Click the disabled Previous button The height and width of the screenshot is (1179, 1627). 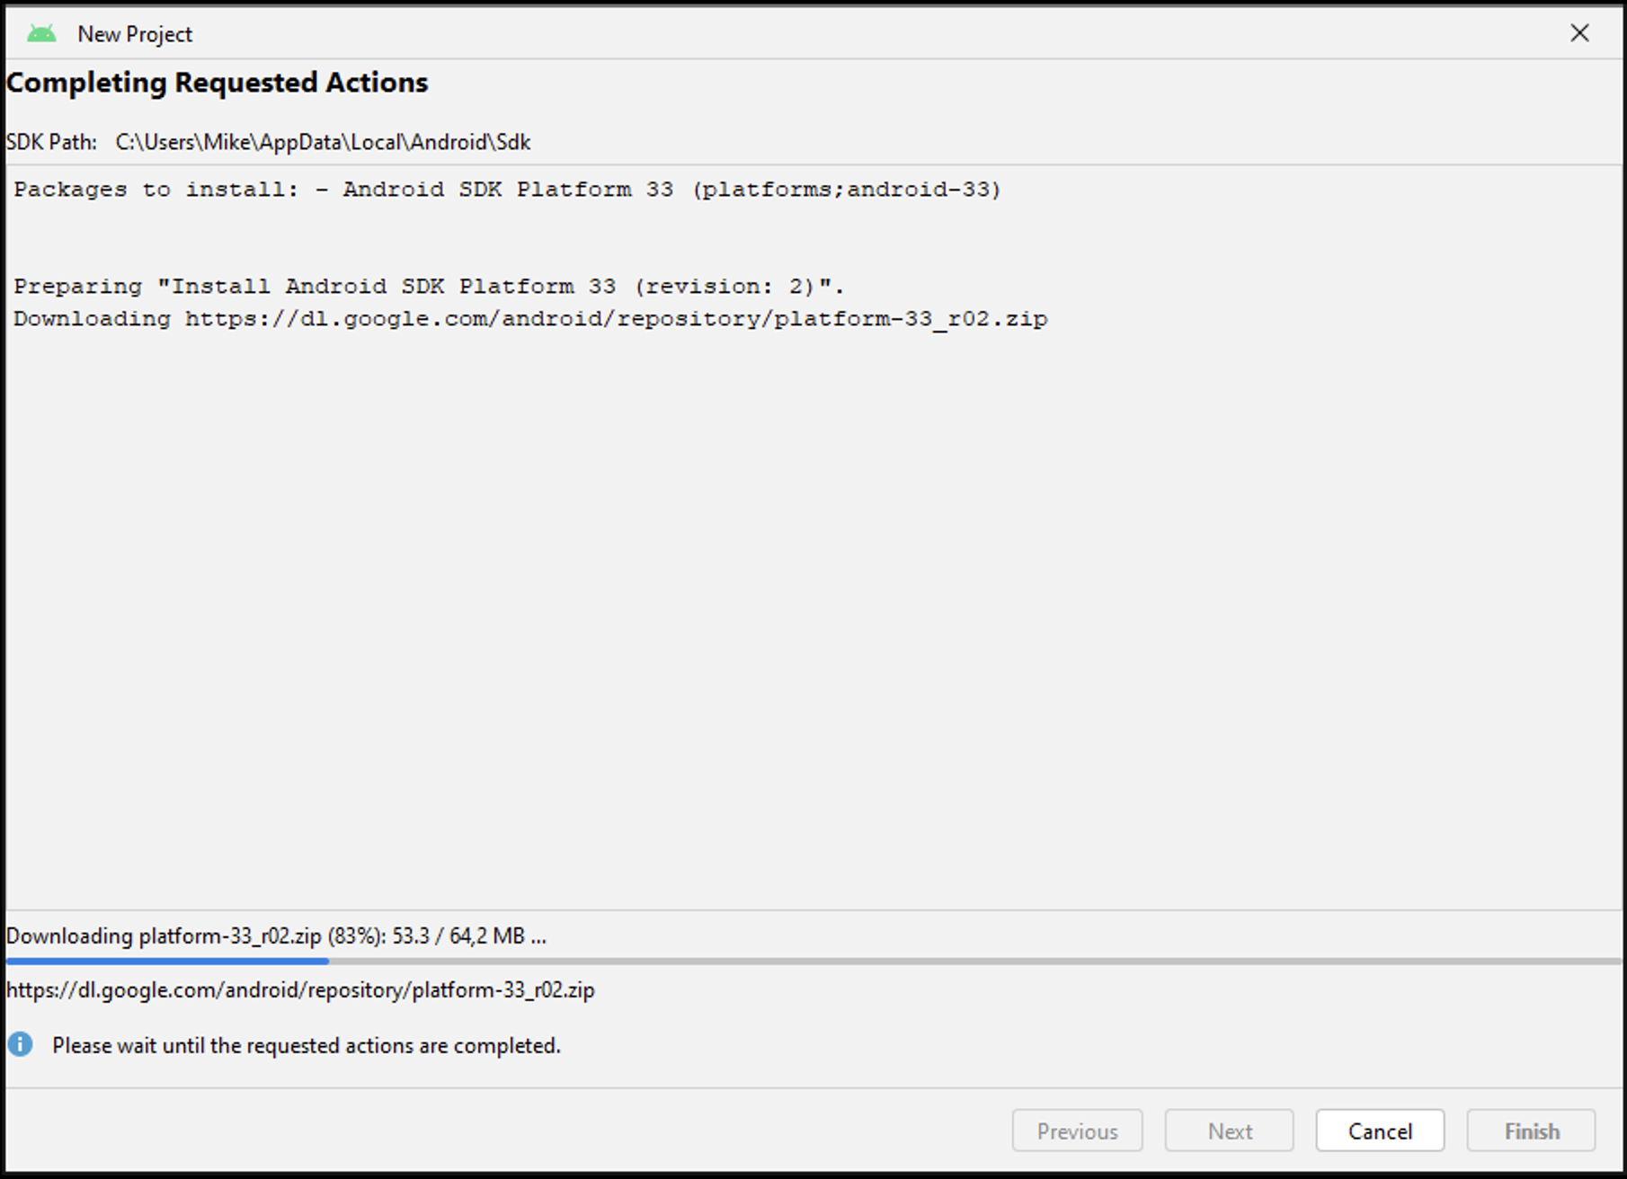[1077, 1130]
